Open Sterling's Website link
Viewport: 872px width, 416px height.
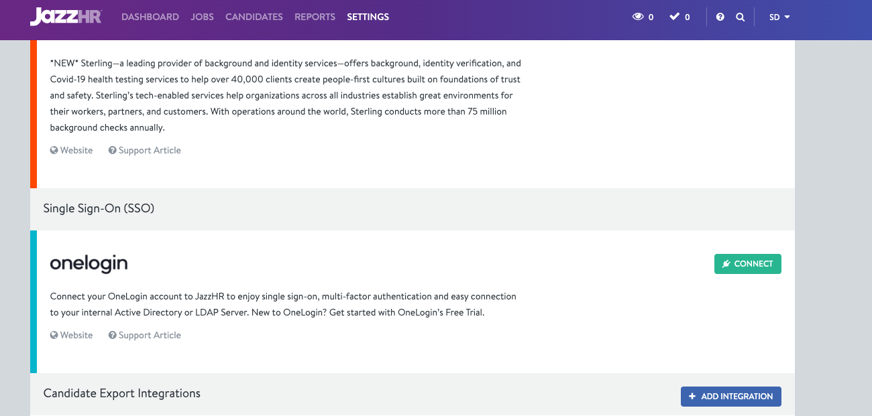(x=76, y=151)
